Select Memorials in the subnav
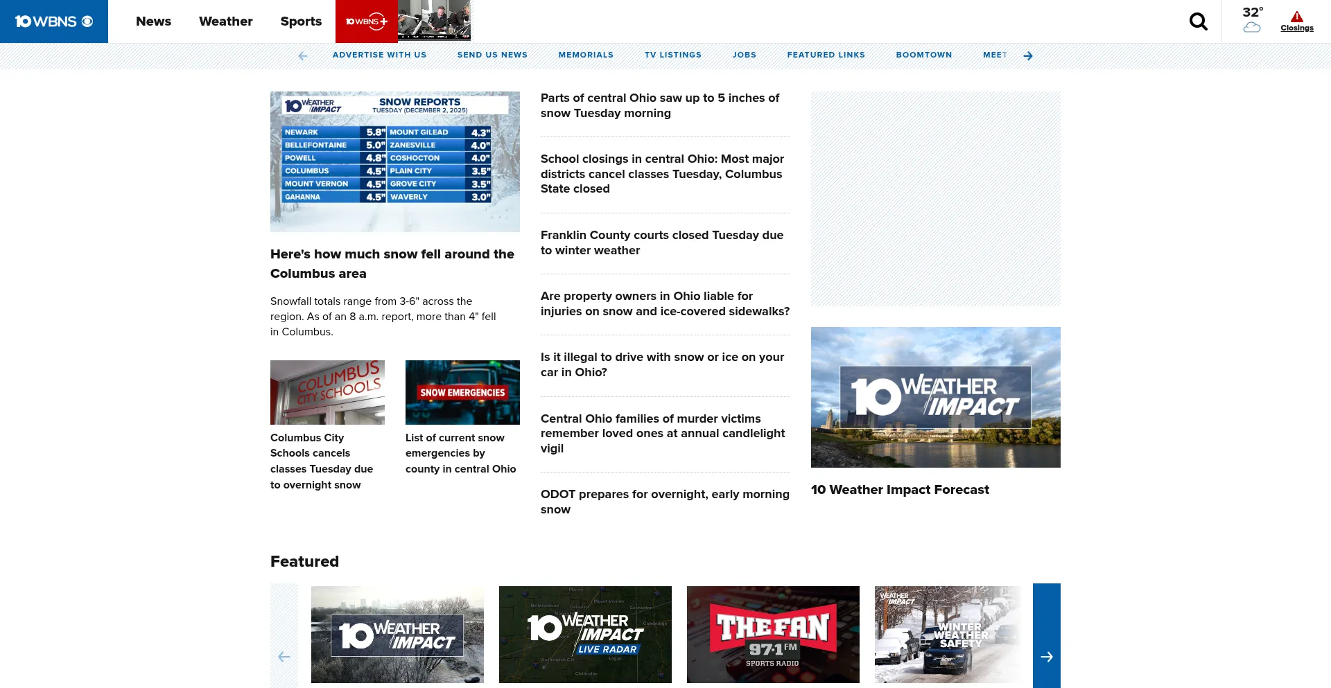The height and width of the screenshot is (688, 1331). [586, 55]
